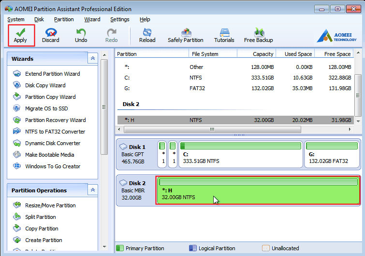Open the Partition menu
365x256 pixels.
64,19
